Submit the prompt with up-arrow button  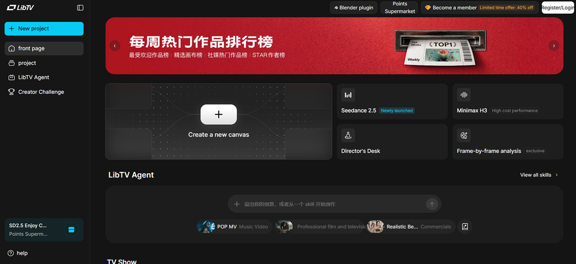(x=432, y=204)
